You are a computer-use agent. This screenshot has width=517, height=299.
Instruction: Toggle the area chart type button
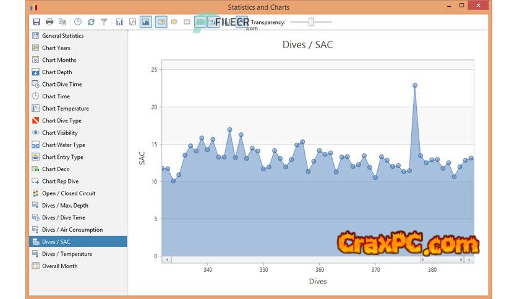click(x=146, y=22)
